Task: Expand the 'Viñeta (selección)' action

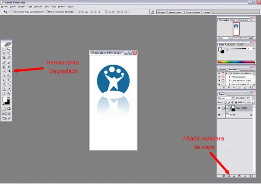Action: [x=230, y=77]
